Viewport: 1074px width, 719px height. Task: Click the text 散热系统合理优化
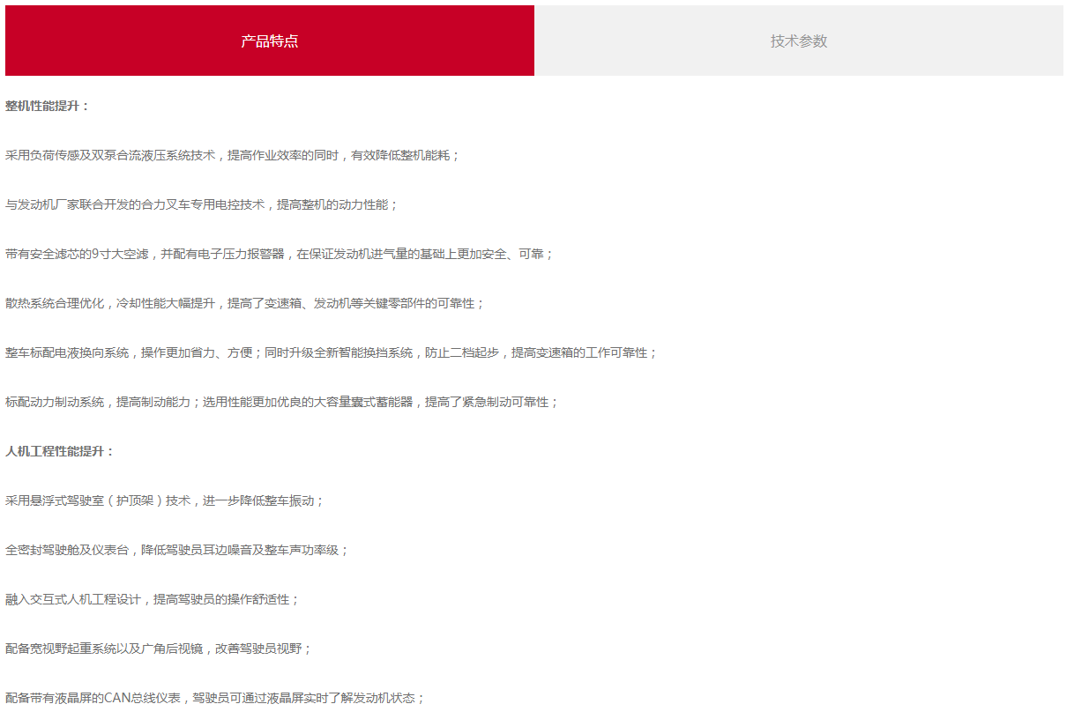point(55,303)
